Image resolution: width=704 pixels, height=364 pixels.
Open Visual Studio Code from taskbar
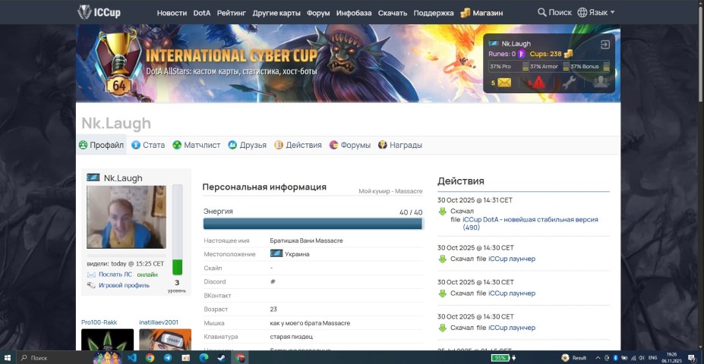tap(132, 358)
